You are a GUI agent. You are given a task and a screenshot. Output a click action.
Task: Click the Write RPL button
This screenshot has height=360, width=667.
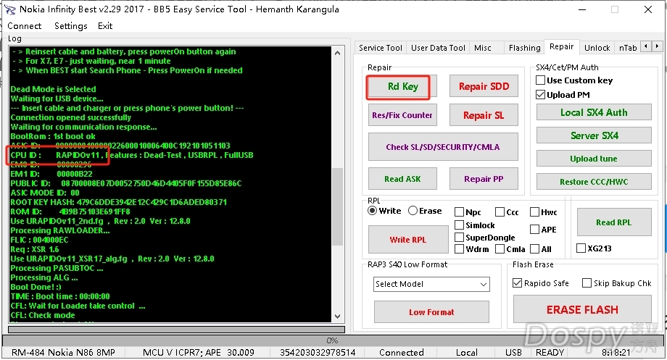pyautogui.click(x=408, y=240)
